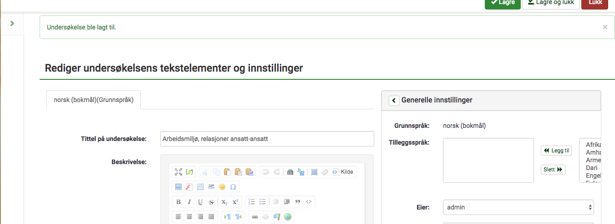Justify the text

[211, 217]
